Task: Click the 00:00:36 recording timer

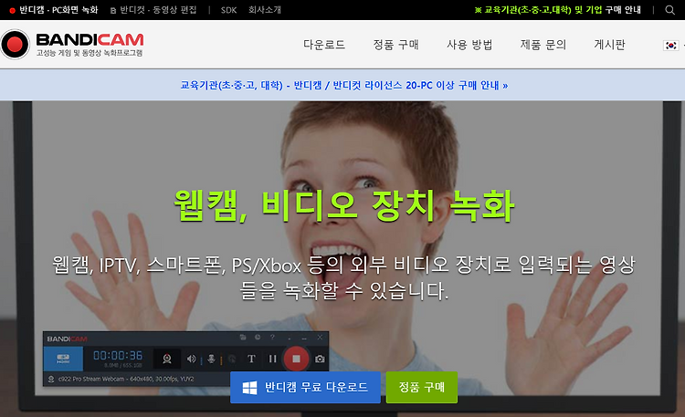Action: coord(118,356)
